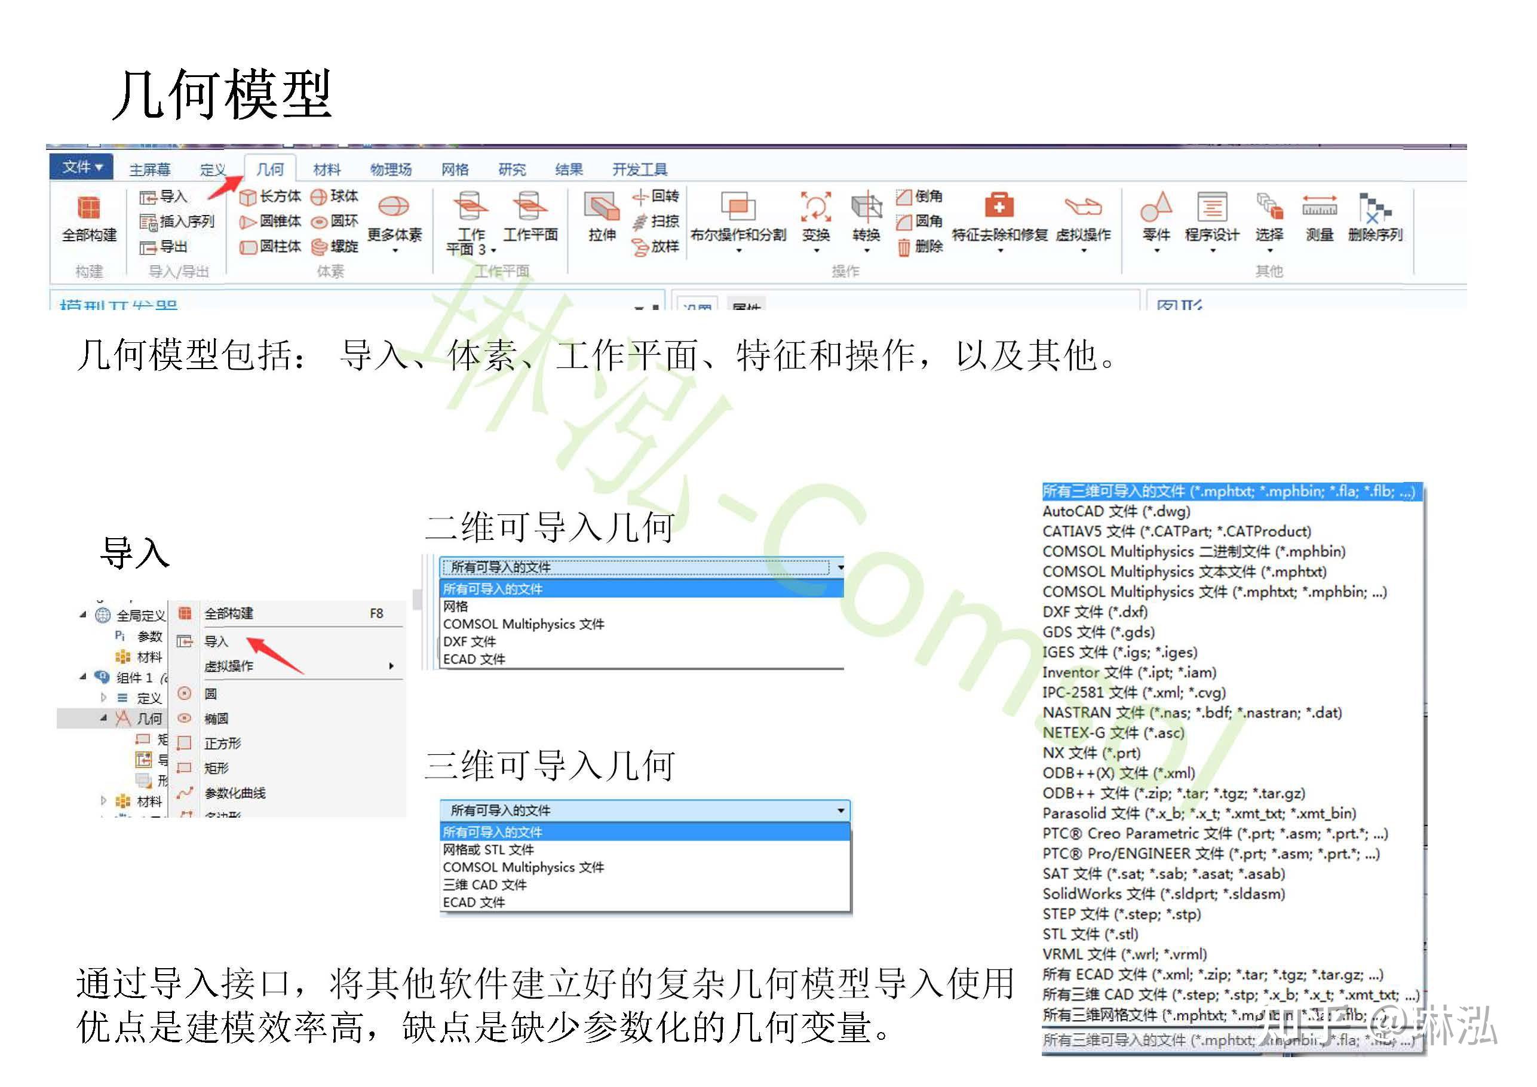The image size is (1537, 1087).
Task: Click the 删除序列 delete sequence icon
Action: tap(1375, 207)
